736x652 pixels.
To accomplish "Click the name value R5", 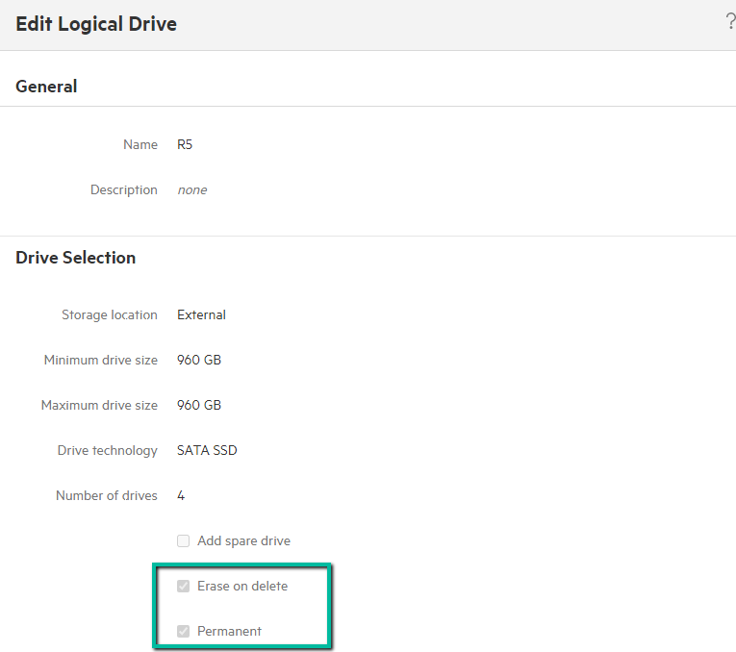I will tap(186, 145).
